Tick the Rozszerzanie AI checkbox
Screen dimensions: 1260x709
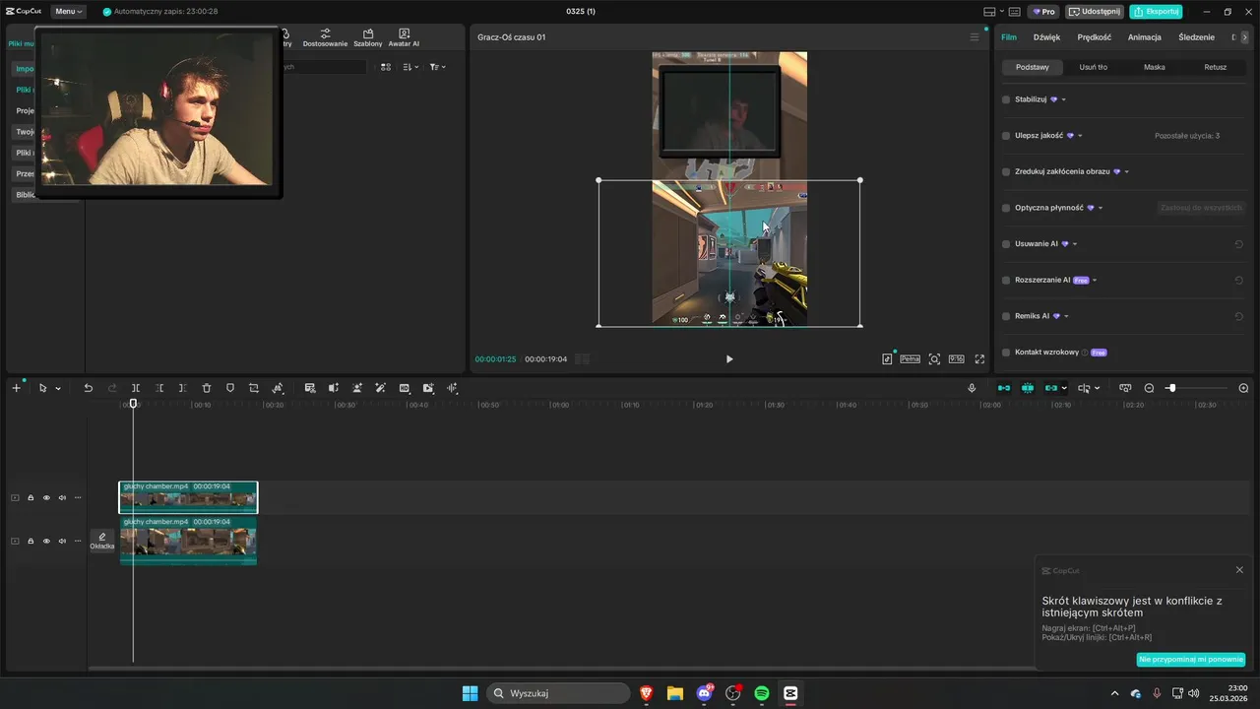(x=1006, y=280)
